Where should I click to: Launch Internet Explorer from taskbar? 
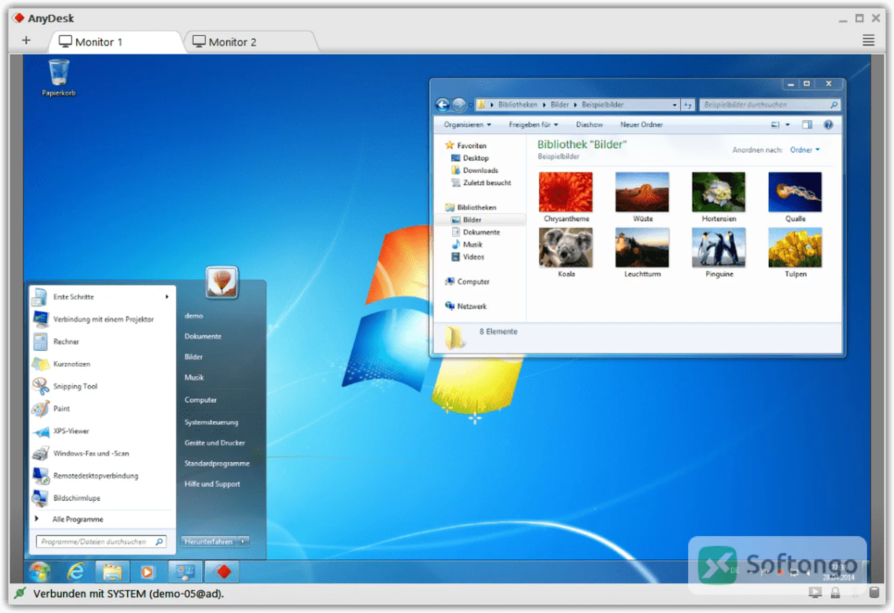point(75,572)
